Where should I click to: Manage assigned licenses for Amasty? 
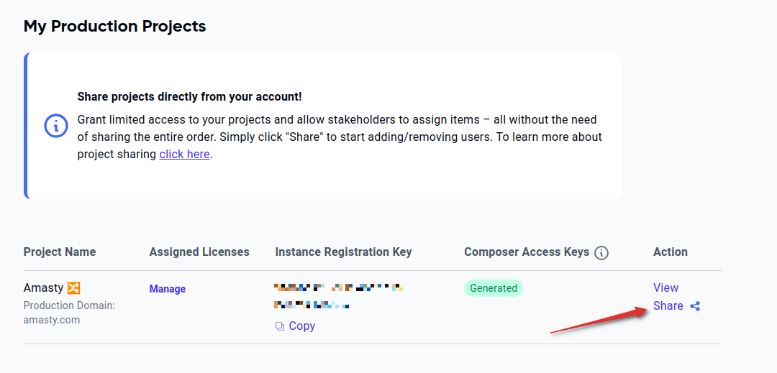click(168, 289)
